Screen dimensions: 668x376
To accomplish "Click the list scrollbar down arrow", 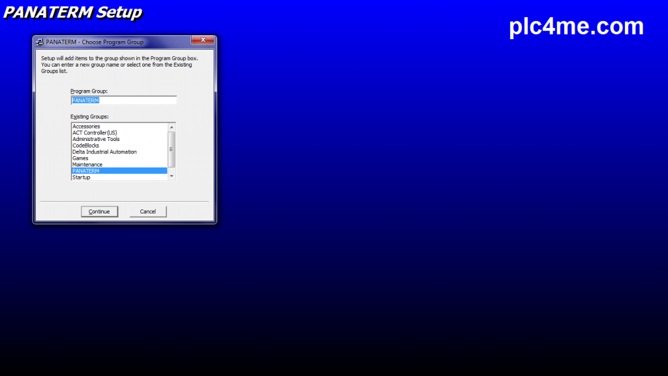I will point(172,176).
